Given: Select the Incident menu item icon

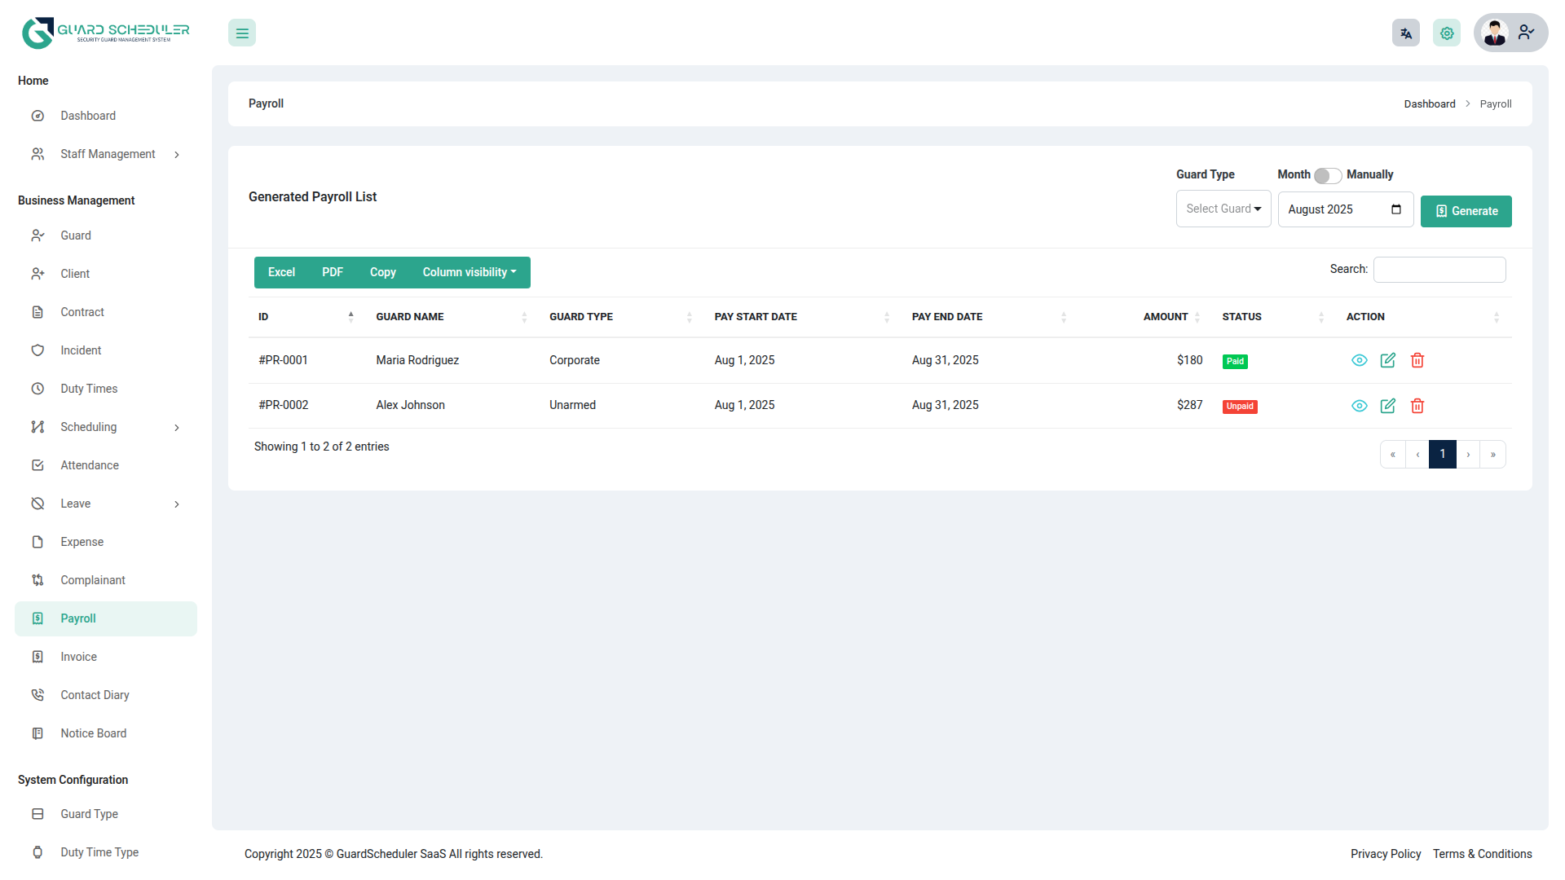Looking at the screenshot, I should point(37,350).
